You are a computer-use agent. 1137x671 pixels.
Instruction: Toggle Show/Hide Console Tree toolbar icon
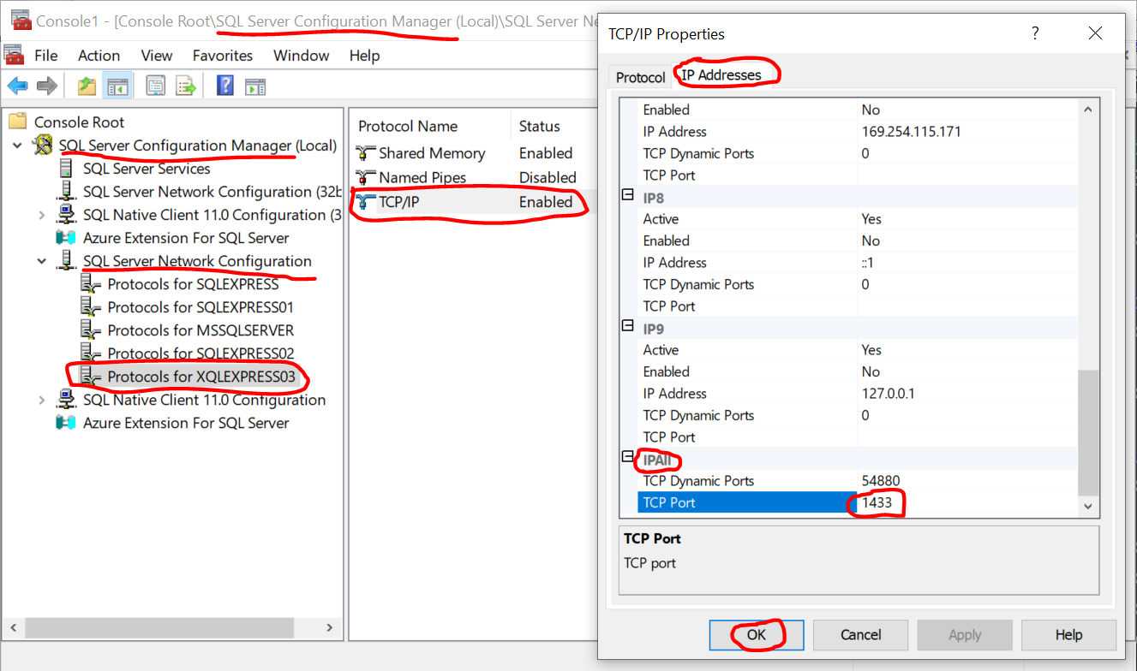[x=117, y=86]
